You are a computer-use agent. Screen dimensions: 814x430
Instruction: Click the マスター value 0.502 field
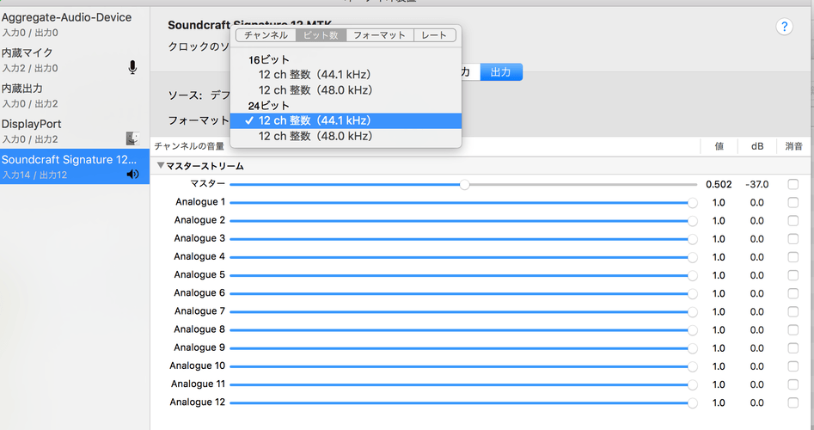(x=719, y=184)
